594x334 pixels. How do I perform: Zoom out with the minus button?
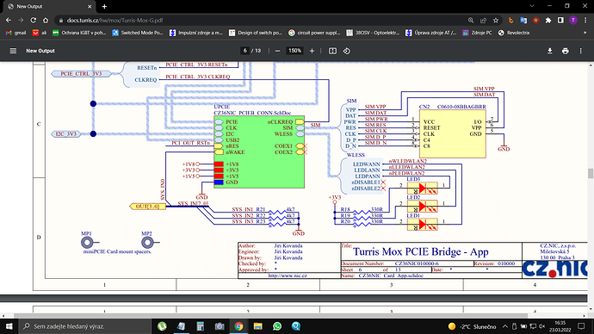tap(278, 51)
